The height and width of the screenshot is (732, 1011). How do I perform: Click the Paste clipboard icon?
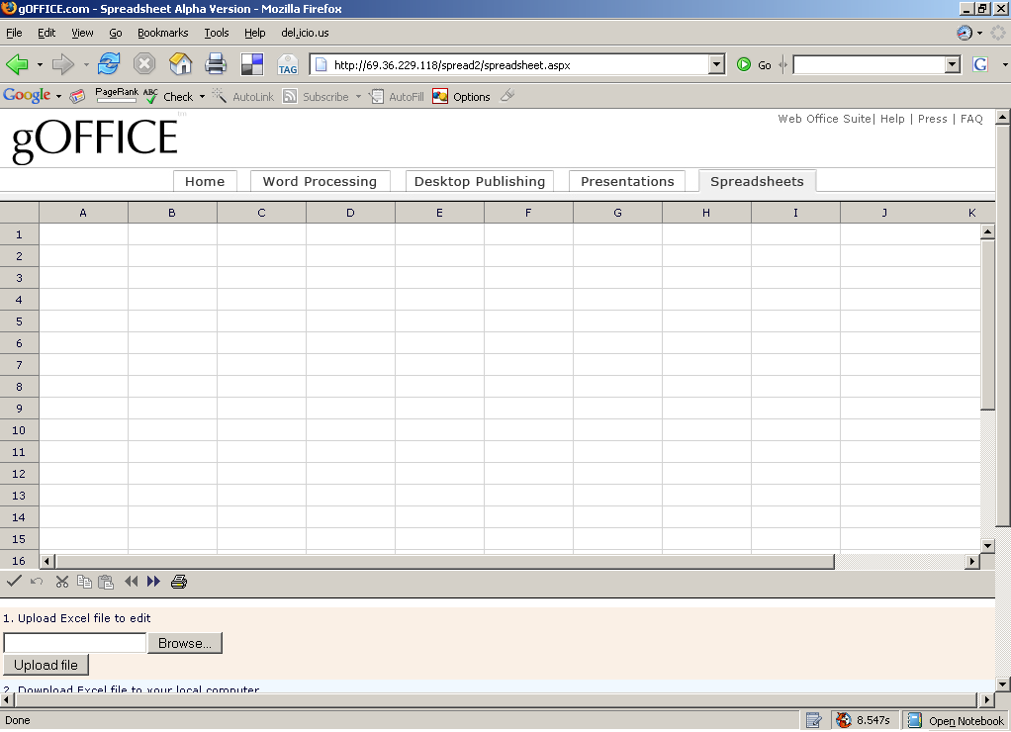107,582
